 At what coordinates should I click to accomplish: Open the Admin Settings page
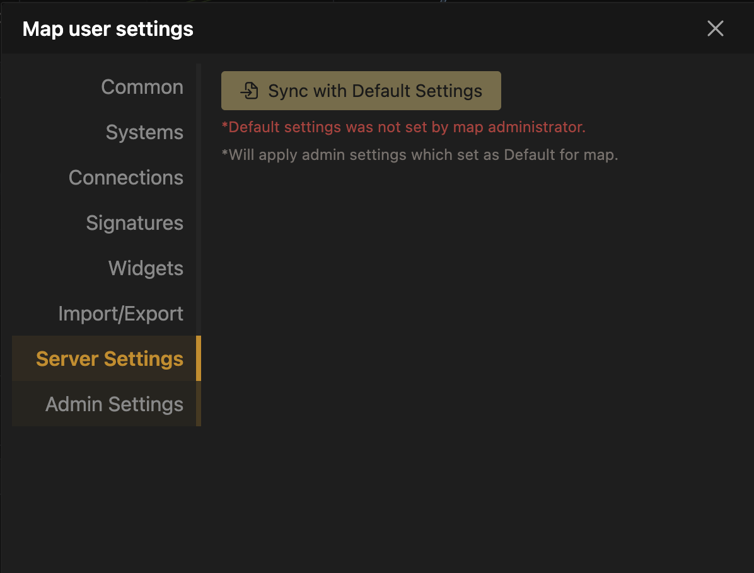[x=113, y=404]
